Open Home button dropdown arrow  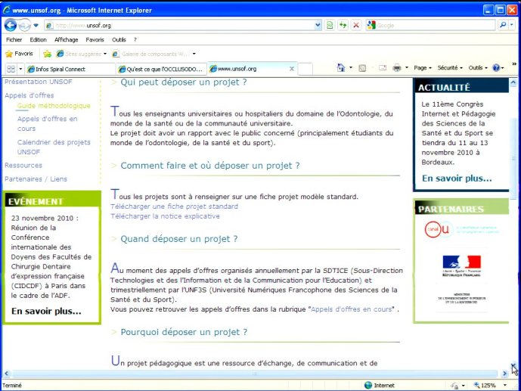351,68
